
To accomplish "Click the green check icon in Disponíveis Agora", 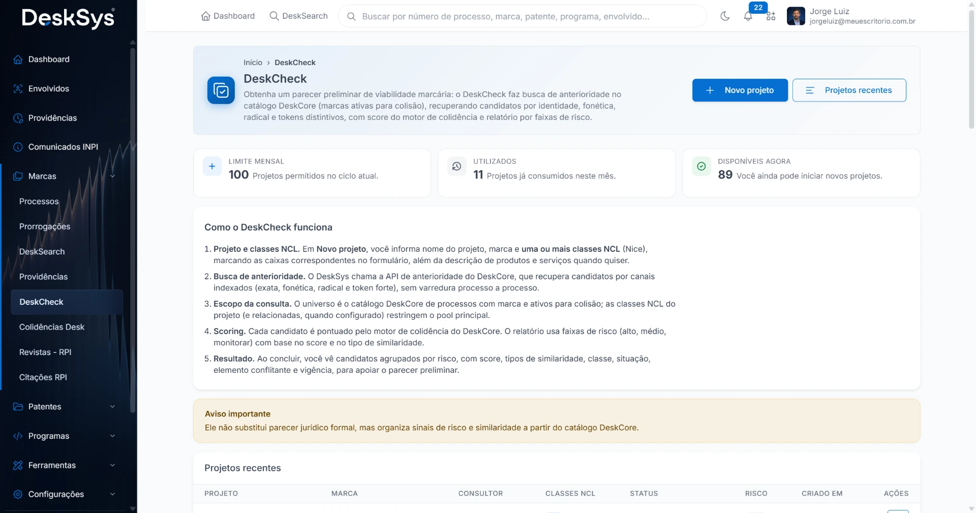I will 701,166.
